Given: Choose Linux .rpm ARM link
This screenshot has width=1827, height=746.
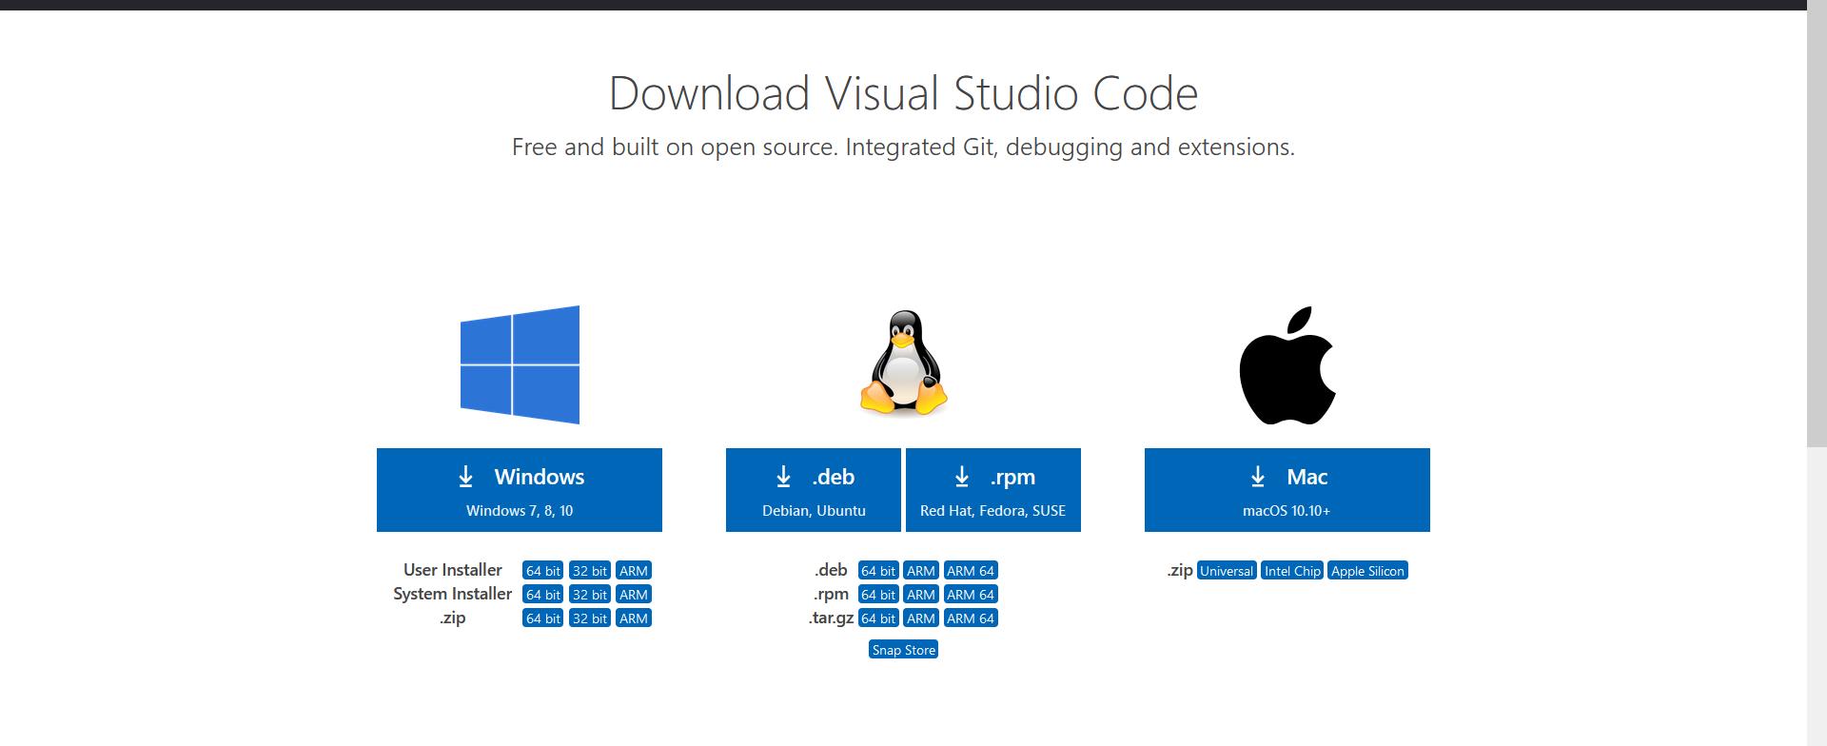Looking at the screenshot, I should 921,595.
